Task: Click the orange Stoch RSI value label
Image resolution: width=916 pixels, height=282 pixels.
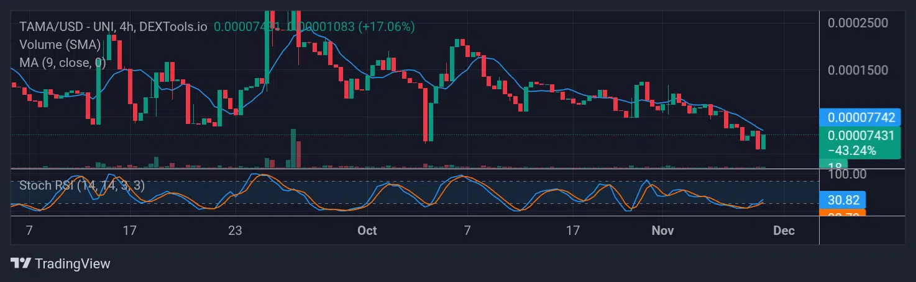Action: (843, 213)
